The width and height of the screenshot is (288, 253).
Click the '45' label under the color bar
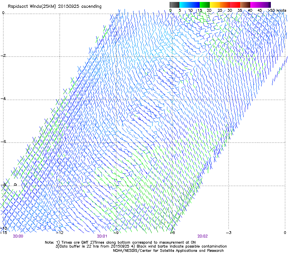260,11
